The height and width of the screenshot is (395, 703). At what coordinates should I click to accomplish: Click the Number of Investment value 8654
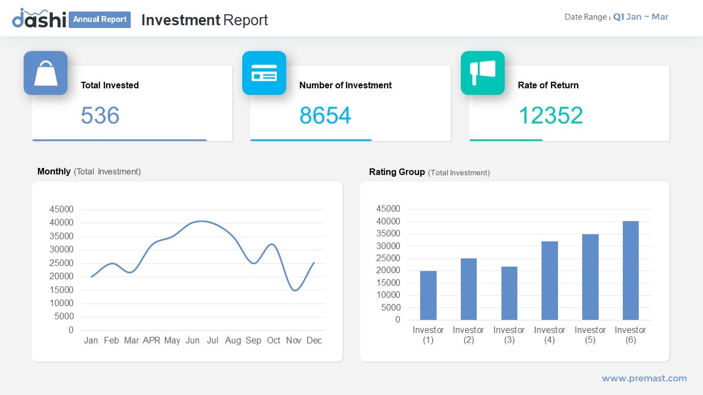325,115
